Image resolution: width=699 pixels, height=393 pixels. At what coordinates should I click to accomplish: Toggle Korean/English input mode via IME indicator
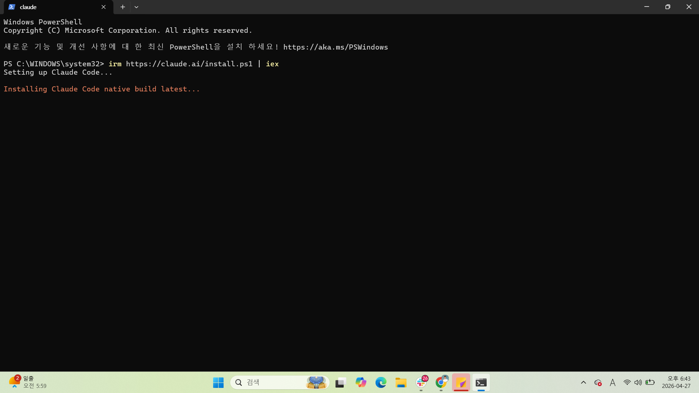pyautogui.click(x=613, y=382)
